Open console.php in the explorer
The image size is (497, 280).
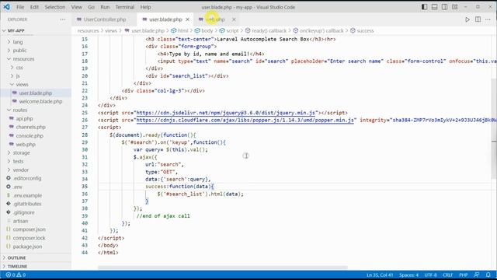36,135
